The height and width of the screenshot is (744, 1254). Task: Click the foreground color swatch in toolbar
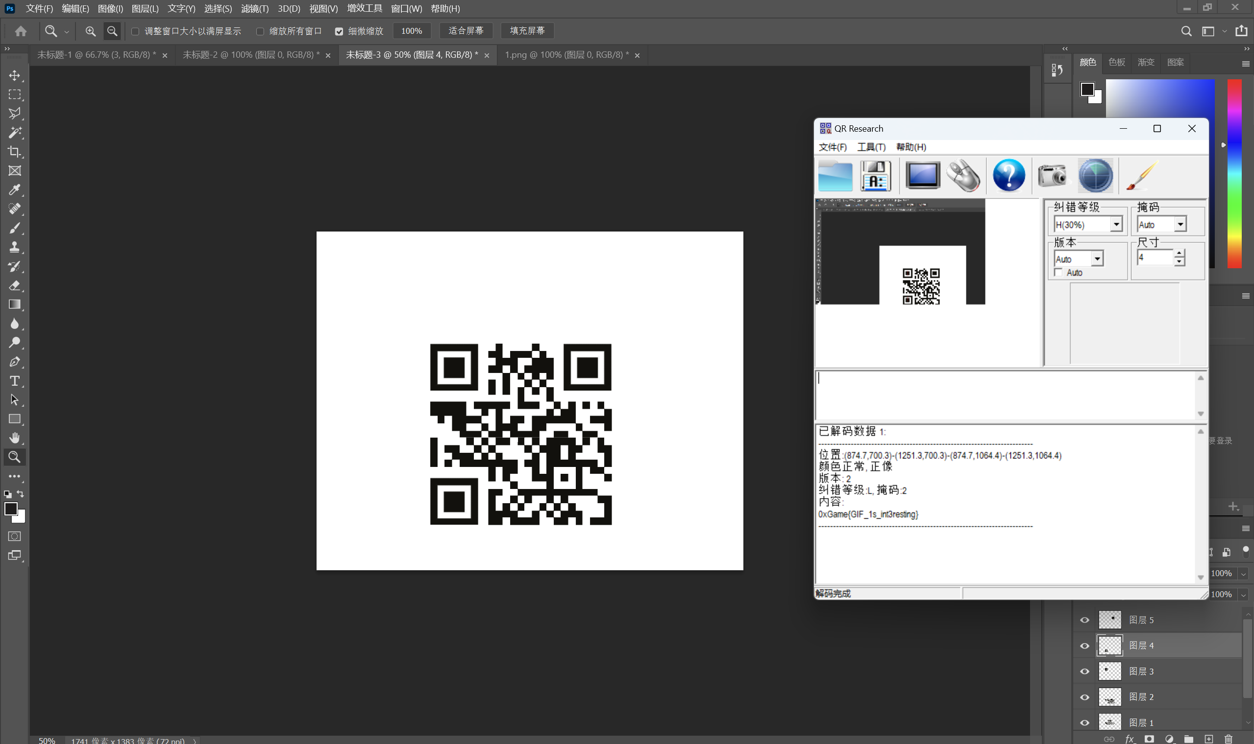(11, 509)
